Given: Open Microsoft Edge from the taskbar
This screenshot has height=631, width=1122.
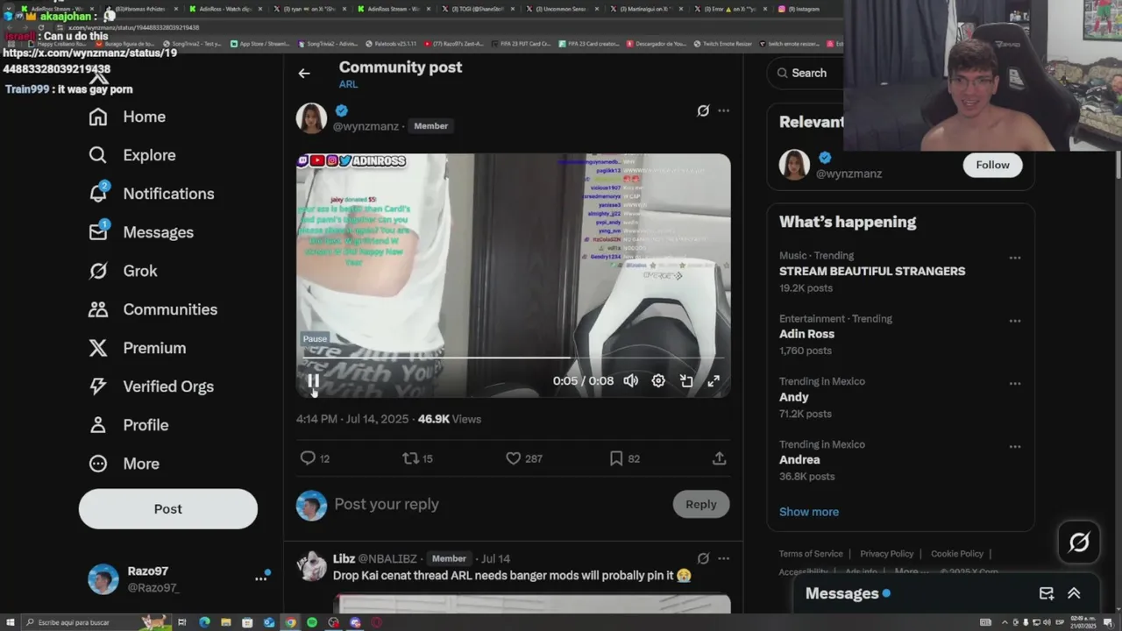Looking at the screenshot, I should coord(204,622).
